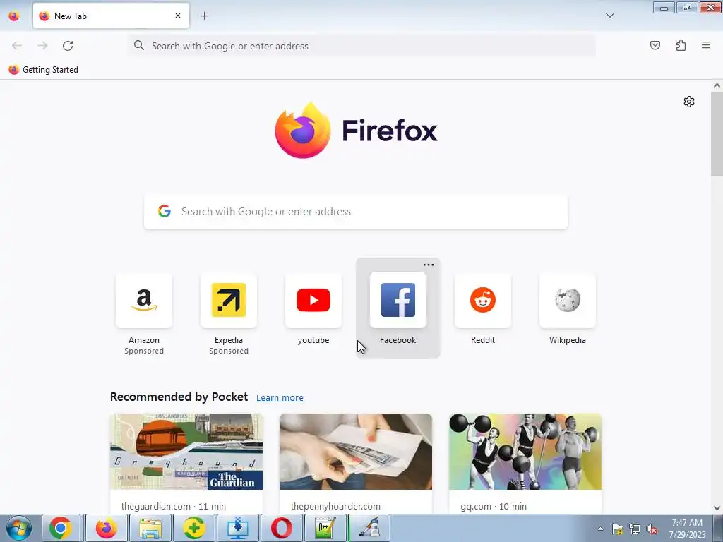The width and height of the screenshot is (723, 542).
Task: Click scrollbar down arrow
Action: [717, 507]
